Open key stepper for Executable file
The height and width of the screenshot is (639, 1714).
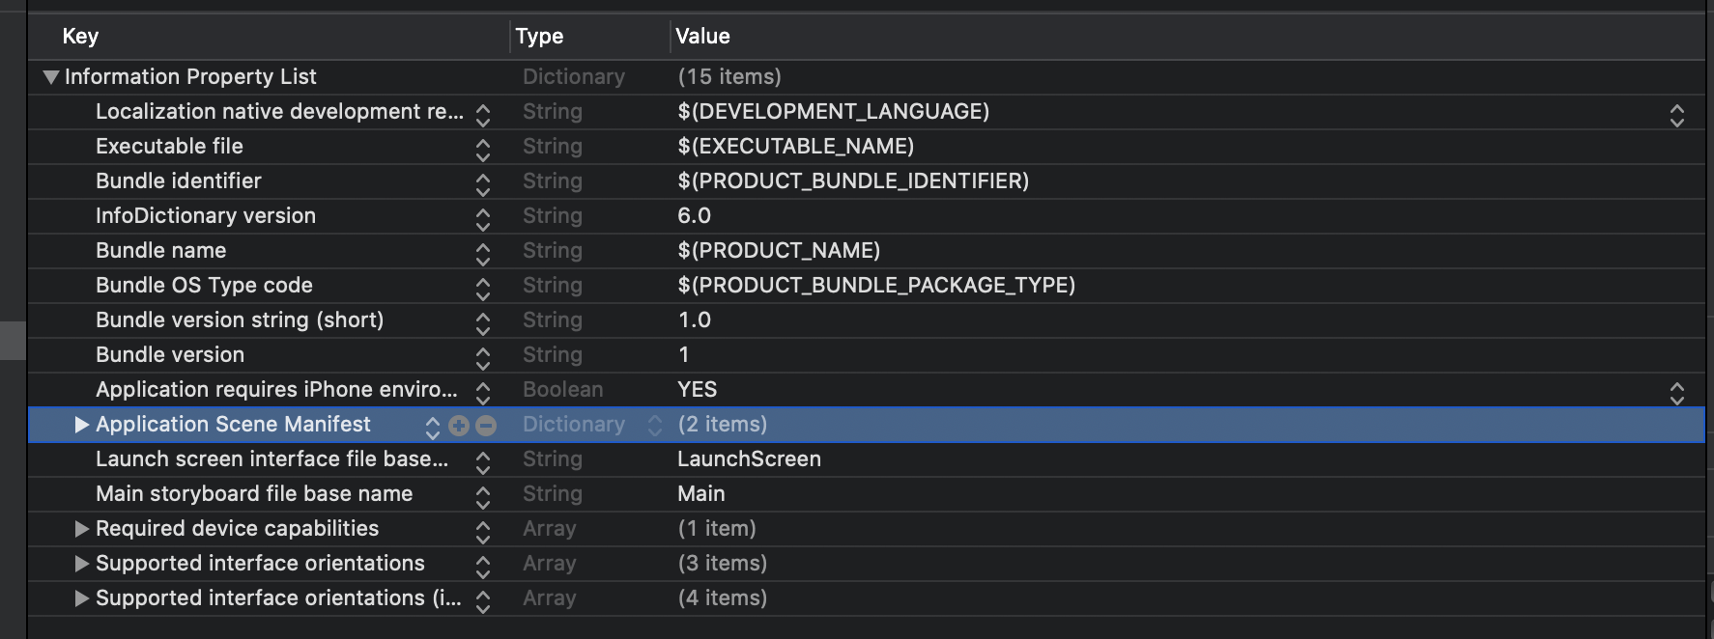coord(483,149)
